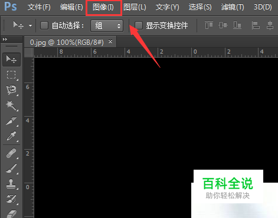
Task: Select the Rectangular Marquee tool
Action: 11,75
